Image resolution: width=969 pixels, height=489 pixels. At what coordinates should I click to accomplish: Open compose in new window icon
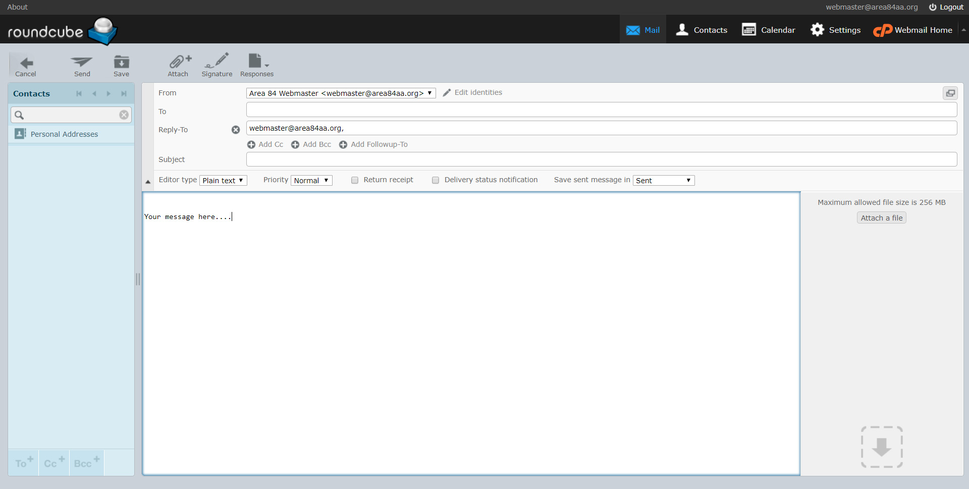point(950,93)
